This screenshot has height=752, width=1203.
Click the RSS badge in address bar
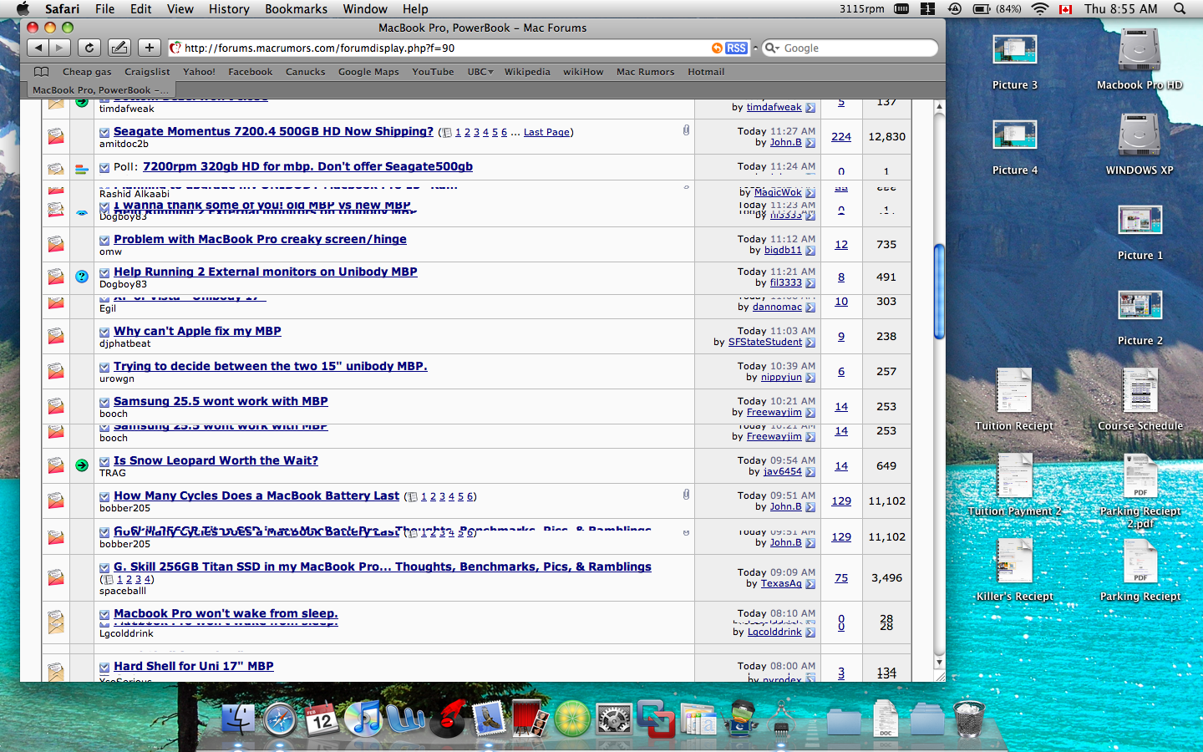pos(736,48)
